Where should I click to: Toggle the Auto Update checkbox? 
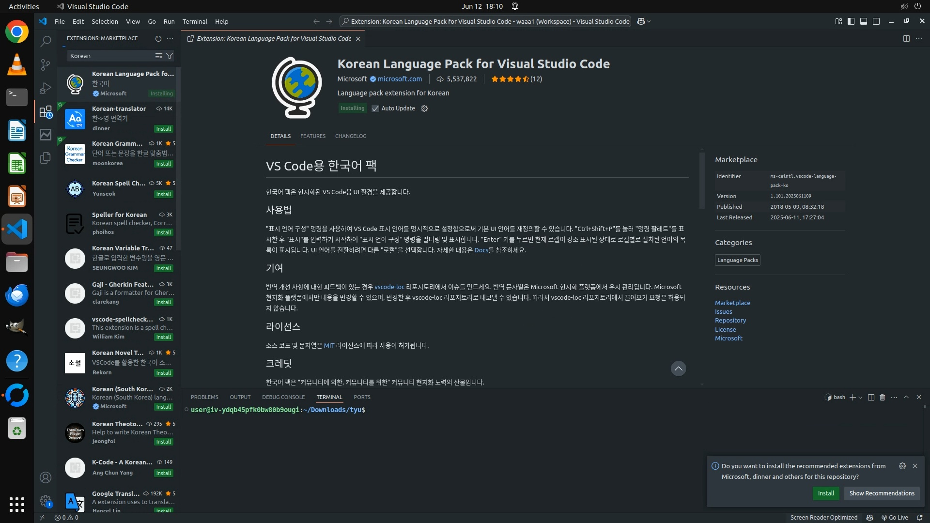point(375,108)
